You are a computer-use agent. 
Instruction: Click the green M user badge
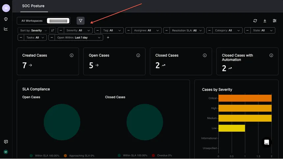point(6,152)
